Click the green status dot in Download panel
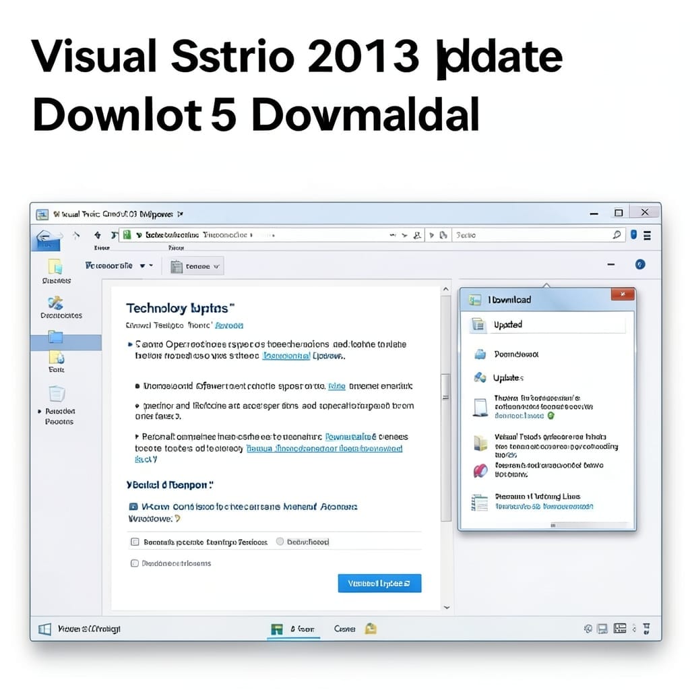The image size is (690, 690). [551, 415]
